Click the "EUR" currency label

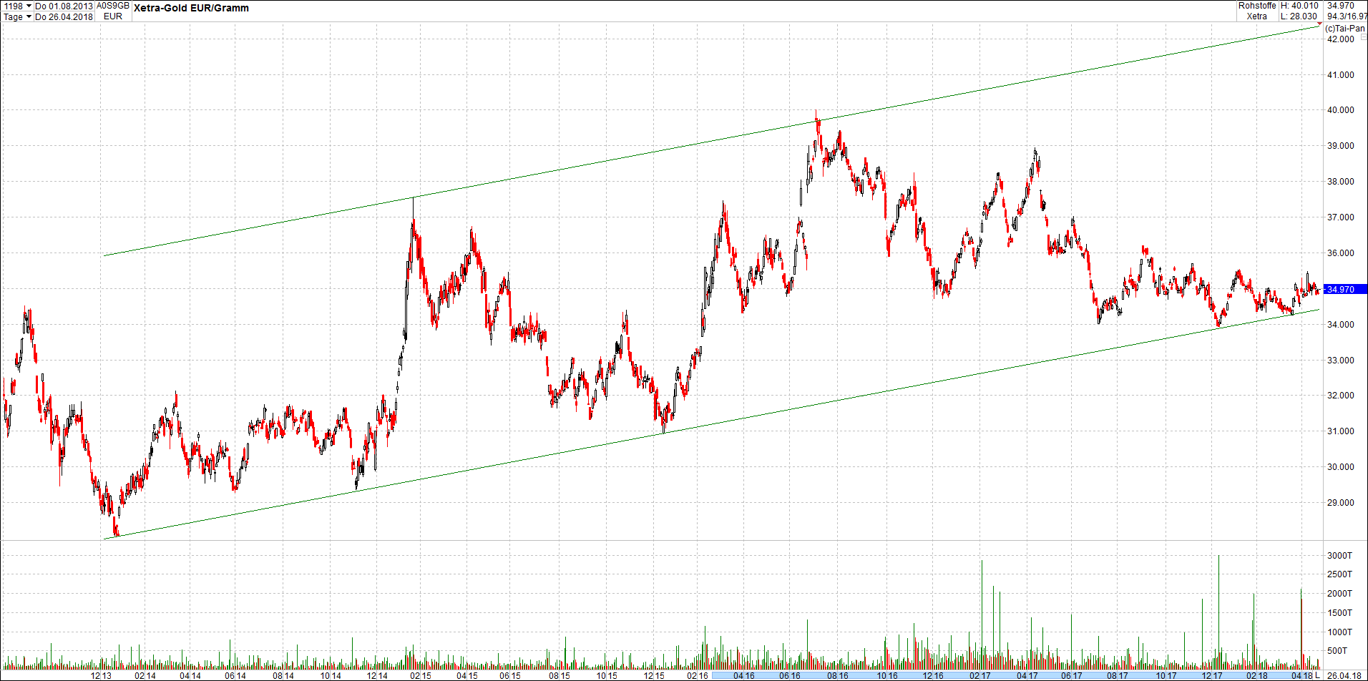112,16
